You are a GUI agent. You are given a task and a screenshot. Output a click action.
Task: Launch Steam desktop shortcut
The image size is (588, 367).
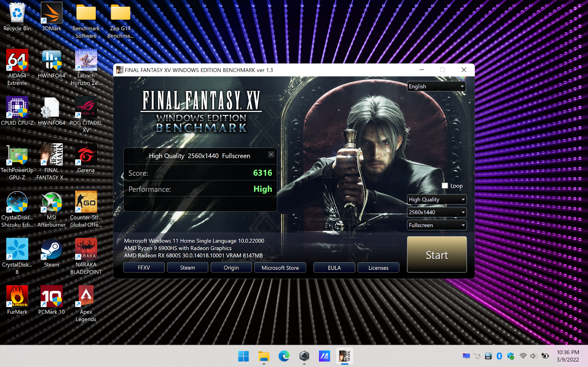click(51, 253)
